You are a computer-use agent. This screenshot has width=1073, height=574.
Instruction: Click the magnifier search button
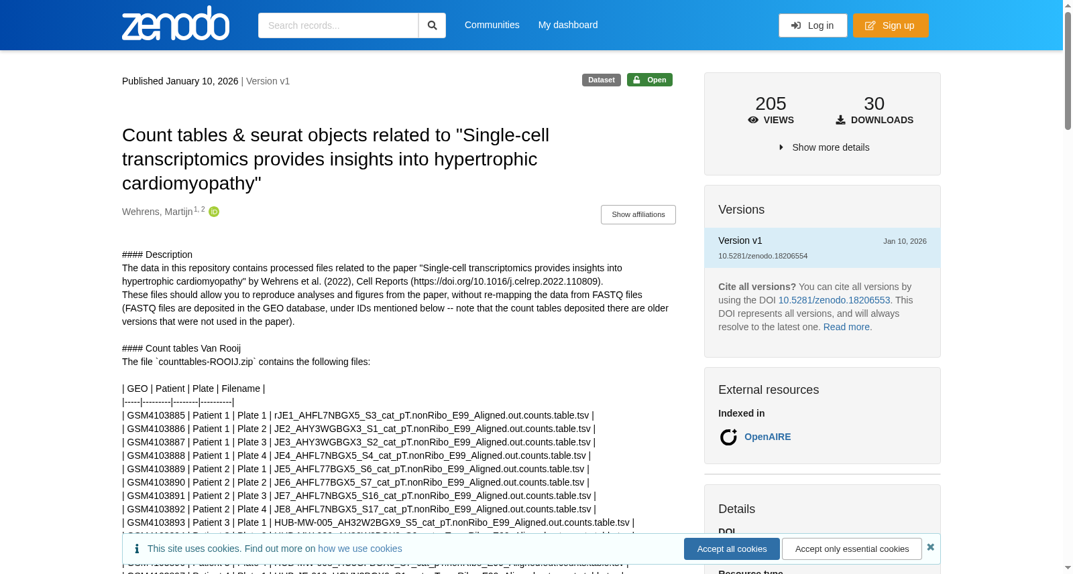432,25
